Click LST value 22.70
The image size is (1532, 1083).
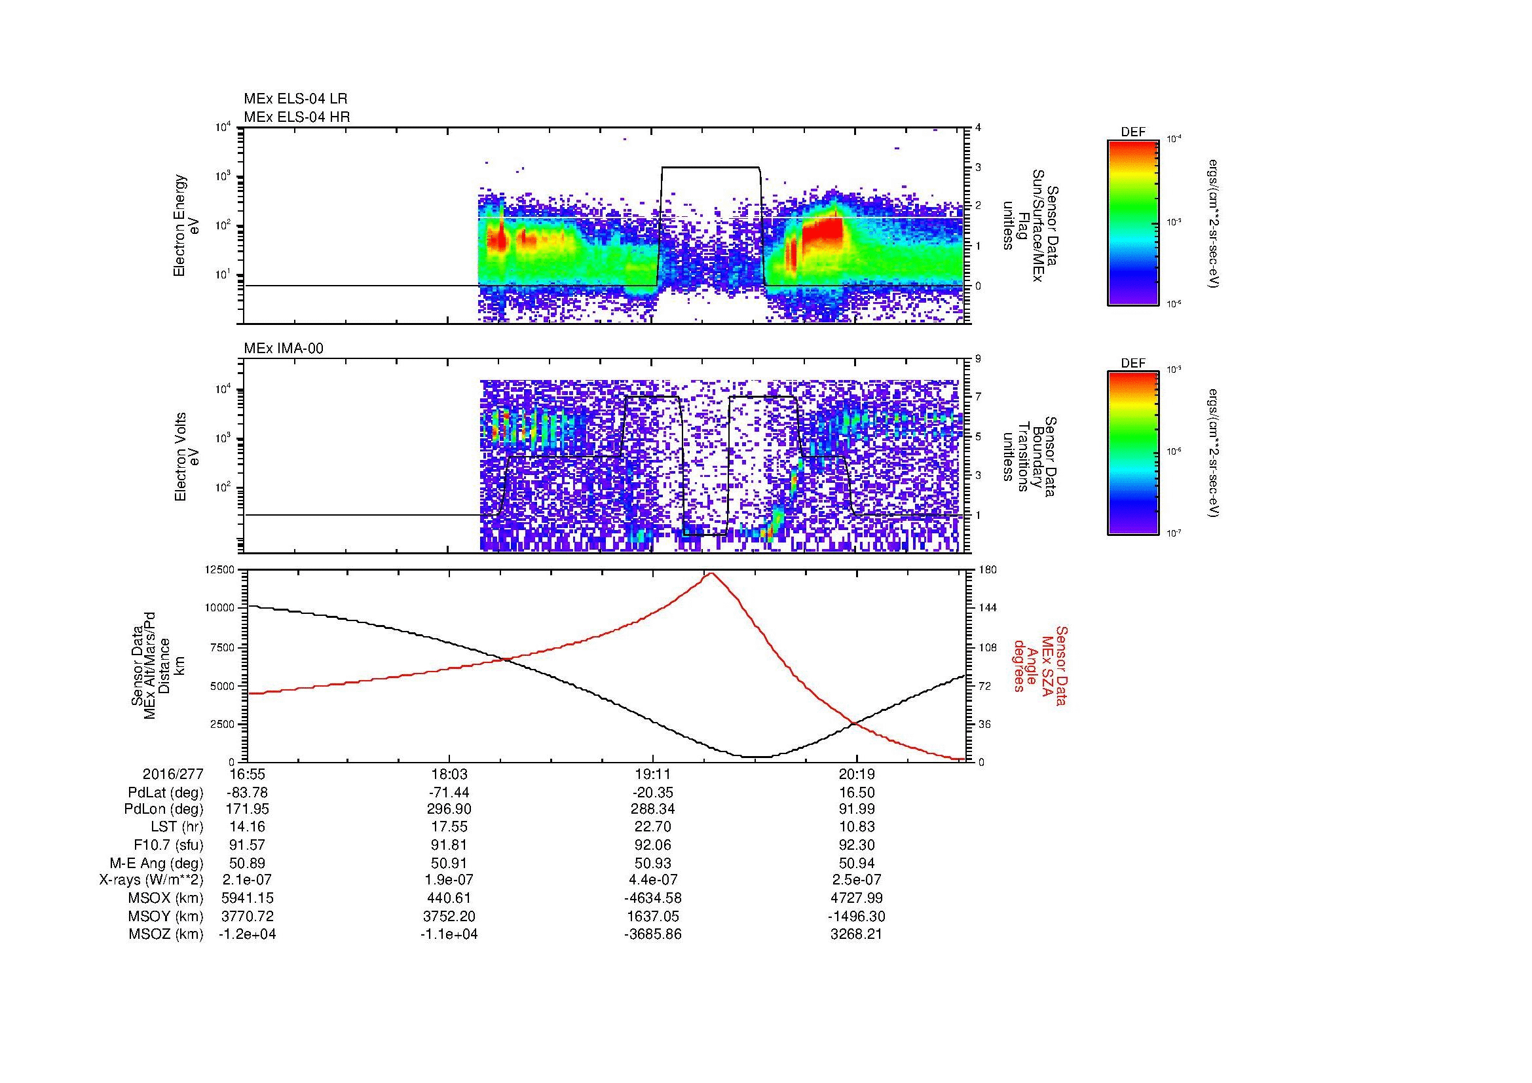652,827
